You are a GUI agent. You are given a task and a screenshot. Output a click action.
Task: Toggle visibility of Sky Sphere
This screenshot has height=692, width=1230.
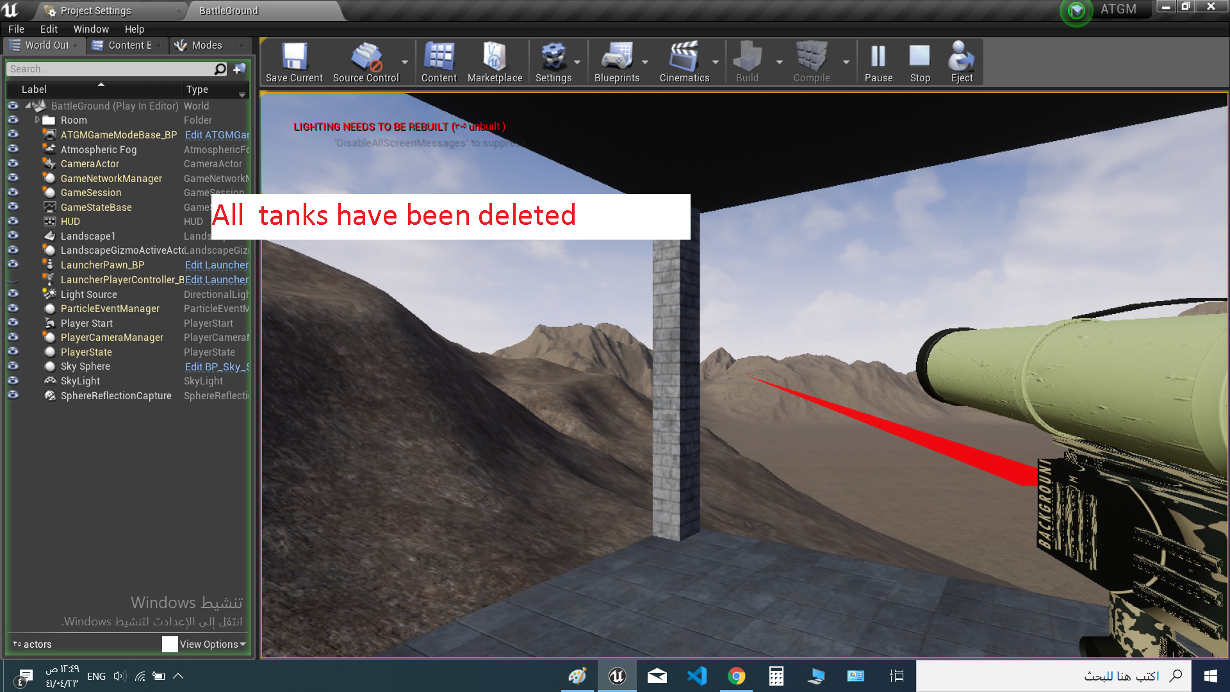point(14,366)
